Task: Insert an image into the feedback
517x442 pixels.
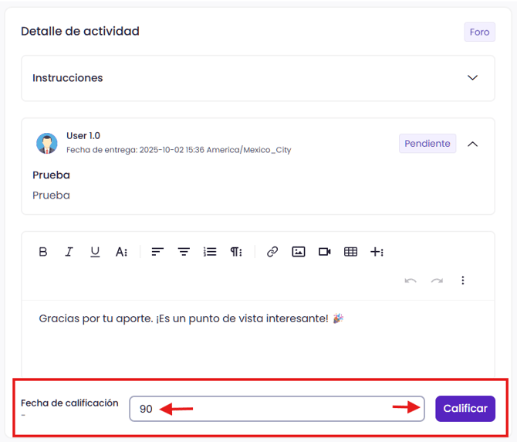Action: click(299, 252)
